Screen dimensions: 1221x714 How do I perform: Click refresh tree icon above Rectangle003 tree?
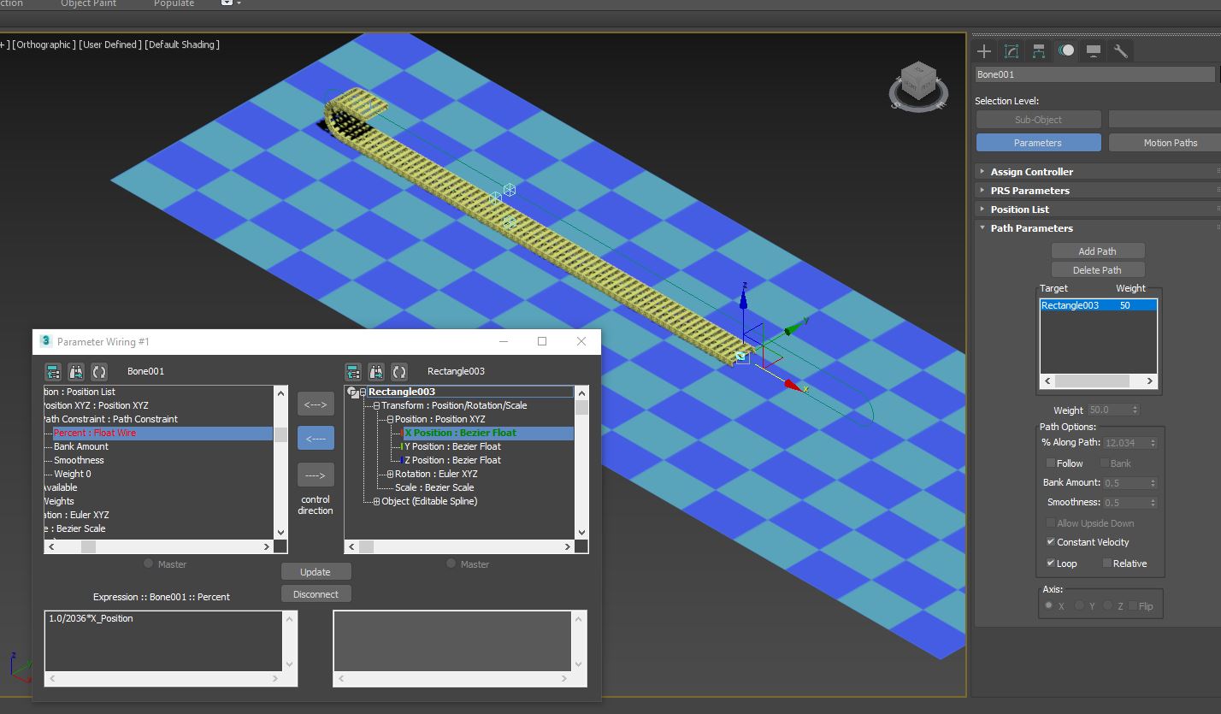coord(399,372)
